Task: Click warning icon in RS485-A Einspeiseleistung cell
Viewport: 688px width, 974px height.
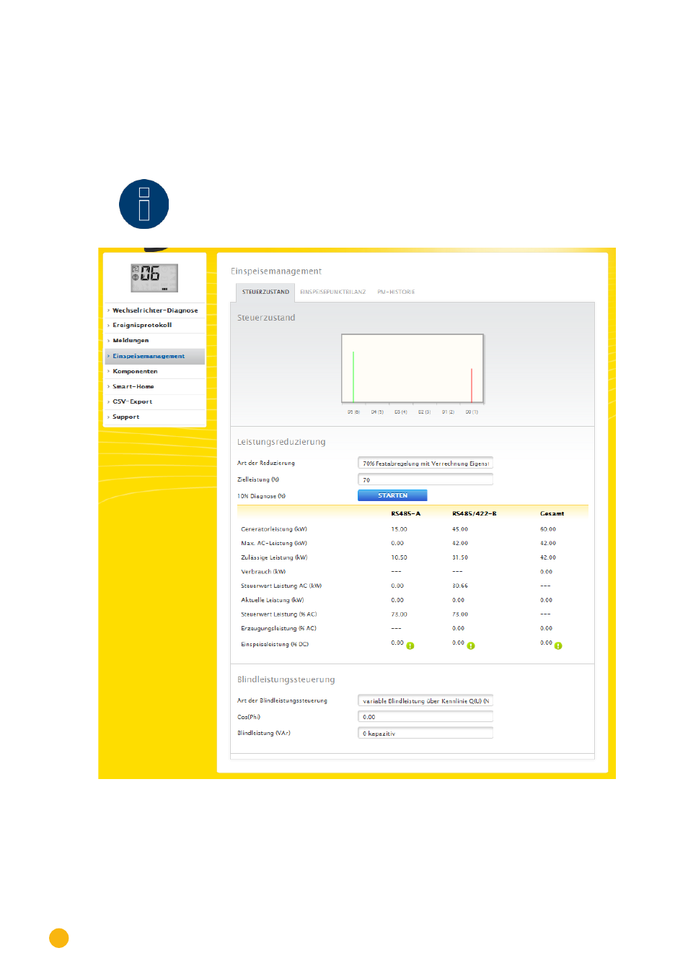Action: tap(410, 645)
